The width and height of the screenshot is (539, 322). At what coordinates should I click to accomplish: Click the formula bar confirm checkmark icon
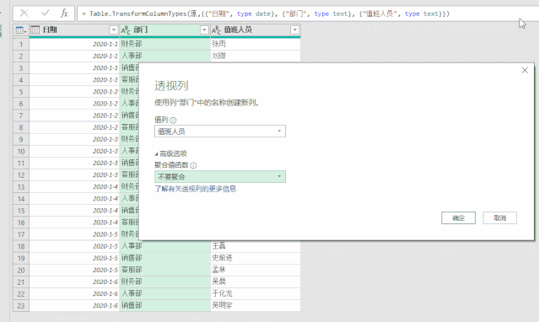tap(45, 13)
